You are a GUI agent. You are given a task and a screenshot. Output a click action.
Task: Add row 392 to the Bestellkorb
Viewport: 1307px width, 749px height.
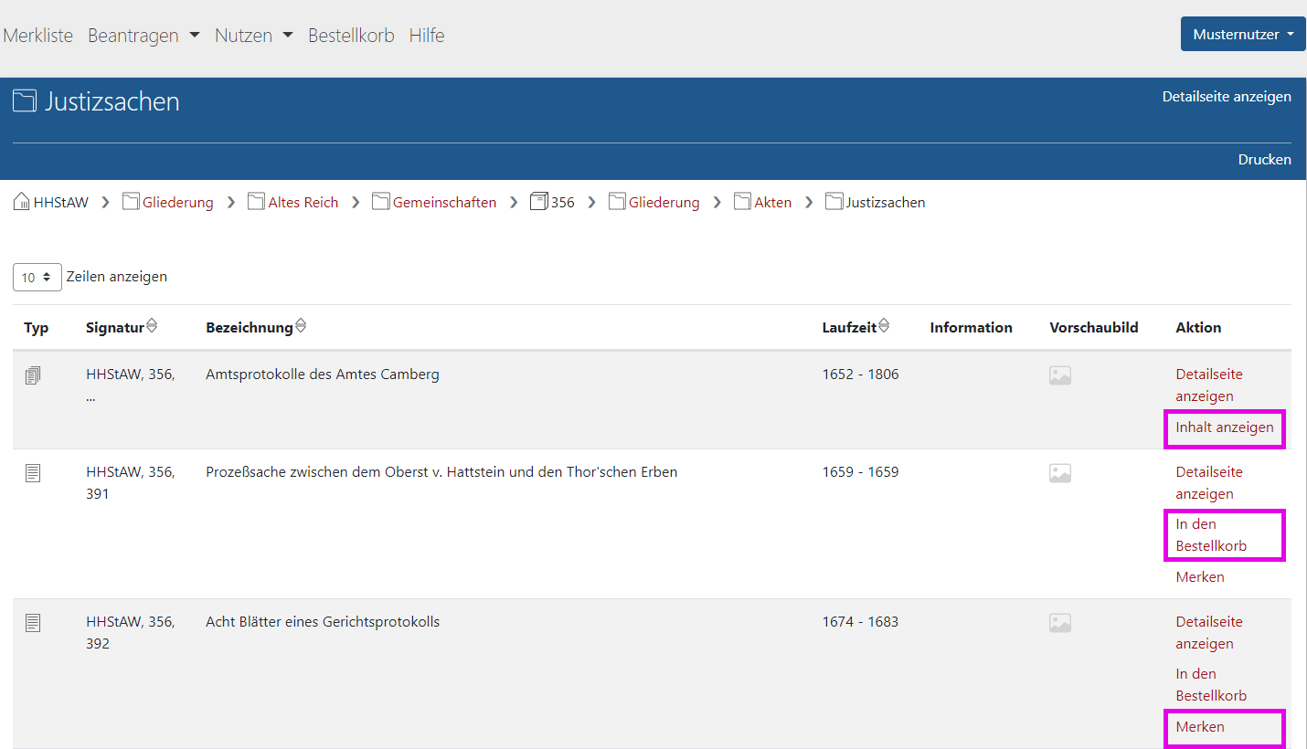click(x=1211, y=684)
